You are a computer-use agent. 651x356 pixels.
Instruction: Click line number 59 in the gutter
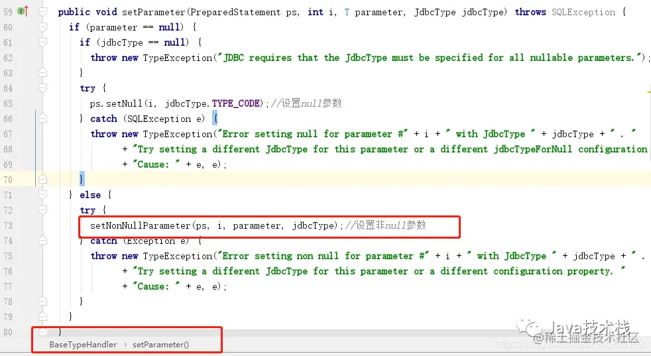point(8,12)
